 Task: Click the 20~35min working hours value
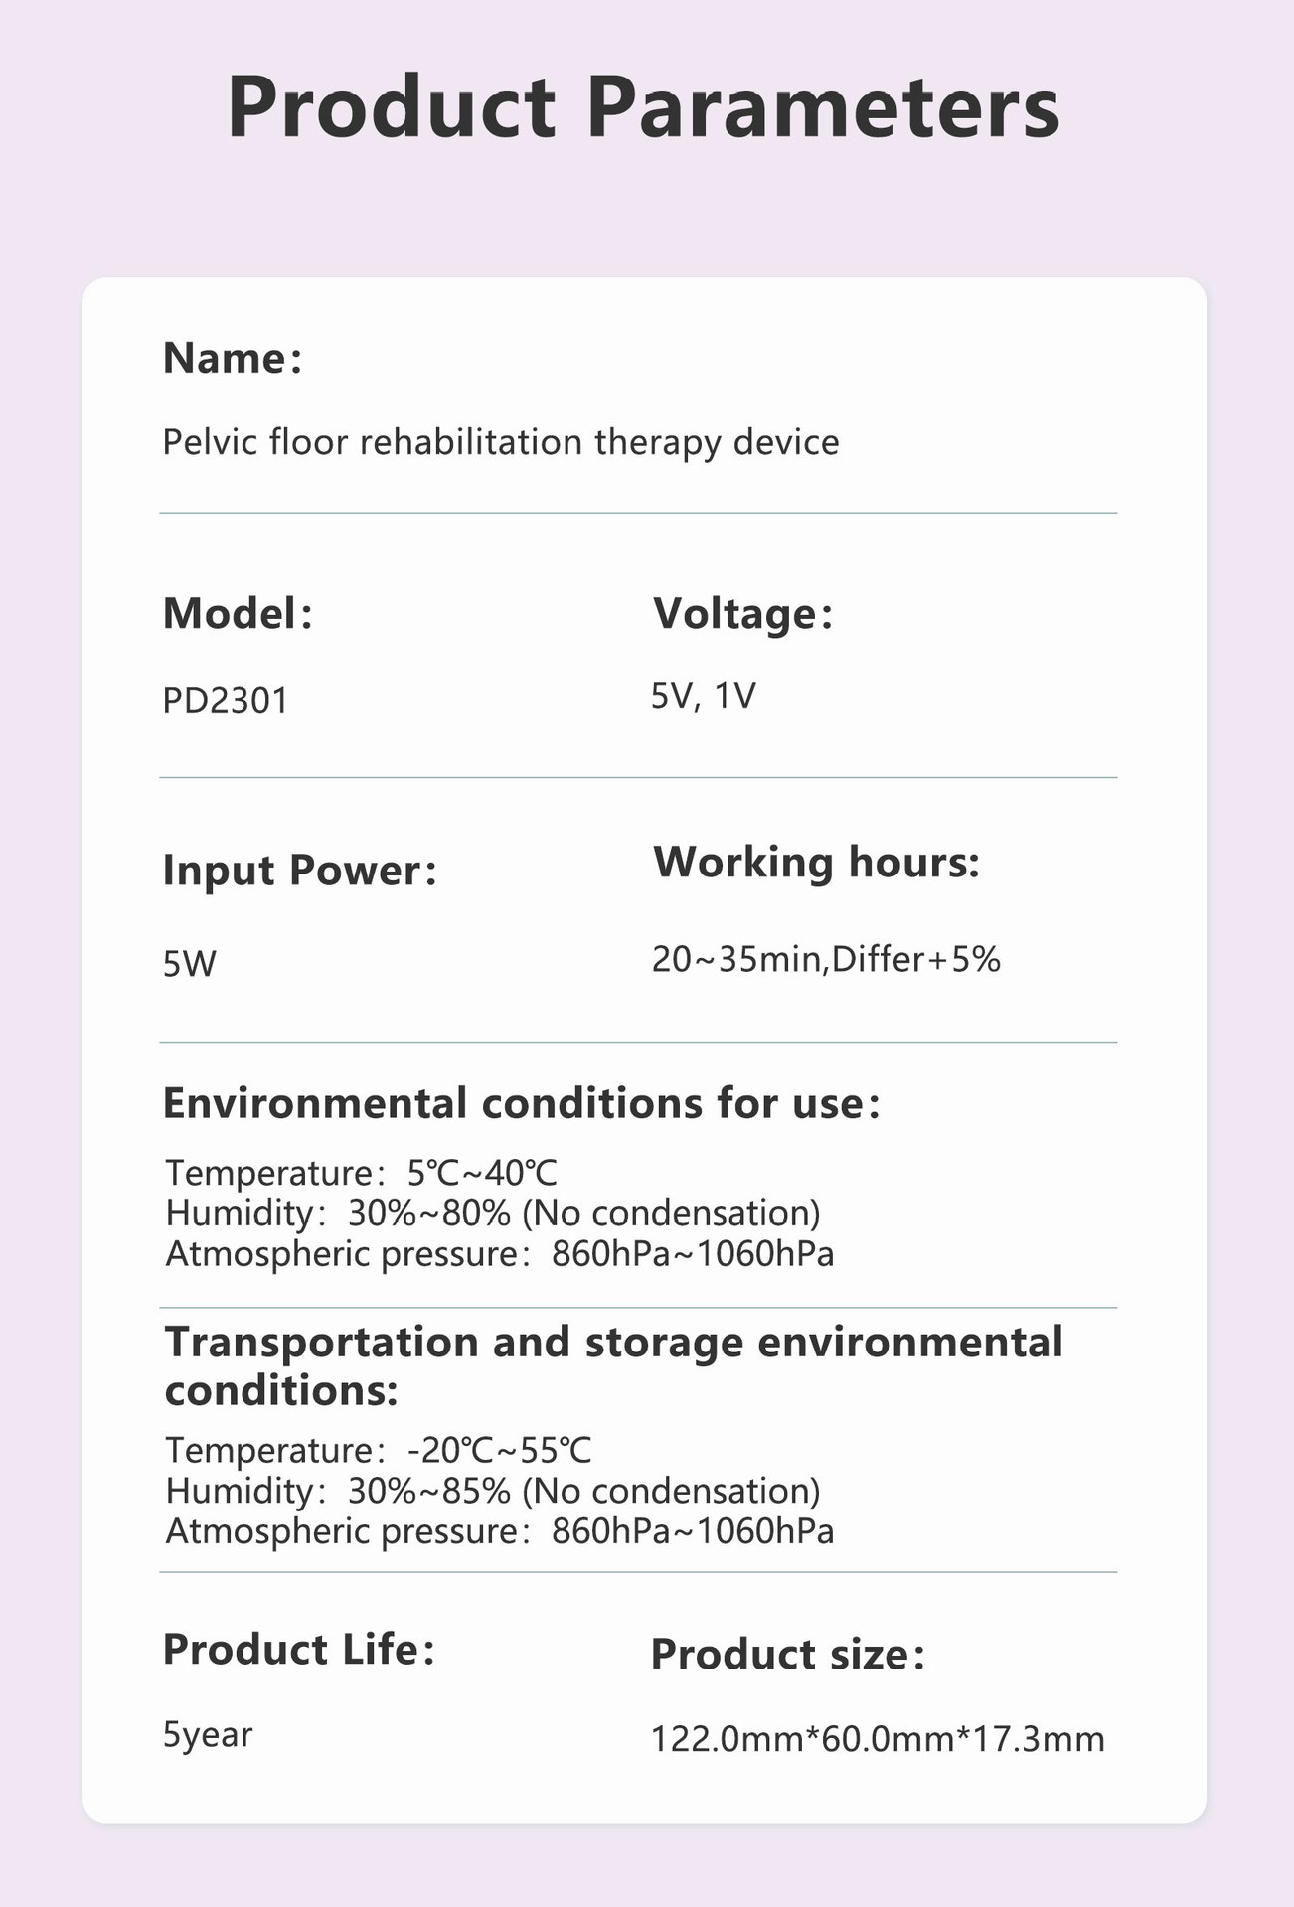826,959
